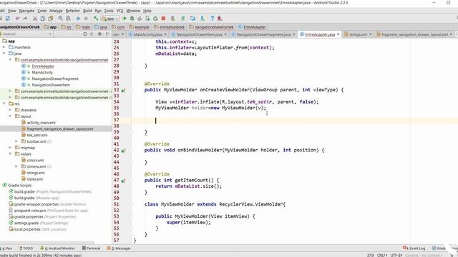Select EmreAdapter class in project tree

pyautogui.click(x=43, y=66)
